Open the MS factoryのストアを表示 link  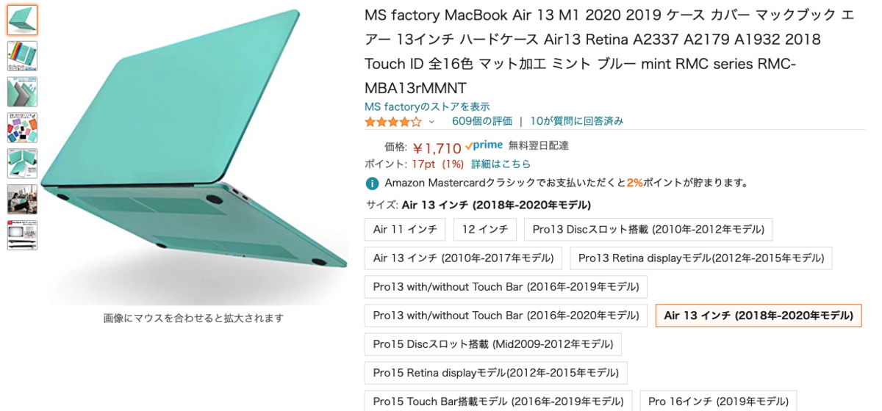(427, 106)
